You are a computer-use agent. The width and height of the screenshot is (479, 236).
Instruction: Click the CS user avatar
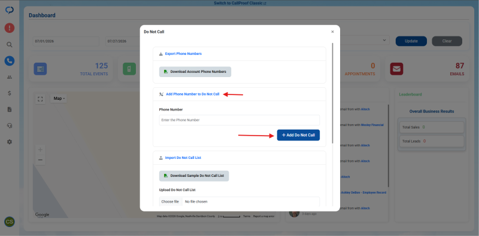pos(10,222)
